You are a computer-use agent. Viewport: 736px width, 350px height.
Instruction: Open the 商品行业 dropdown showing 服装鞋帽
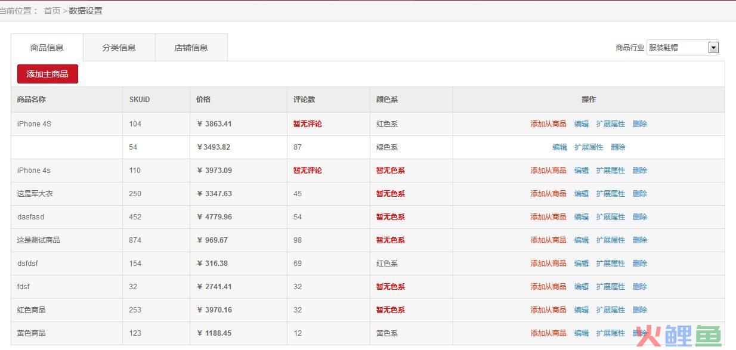tap(683, 48)
